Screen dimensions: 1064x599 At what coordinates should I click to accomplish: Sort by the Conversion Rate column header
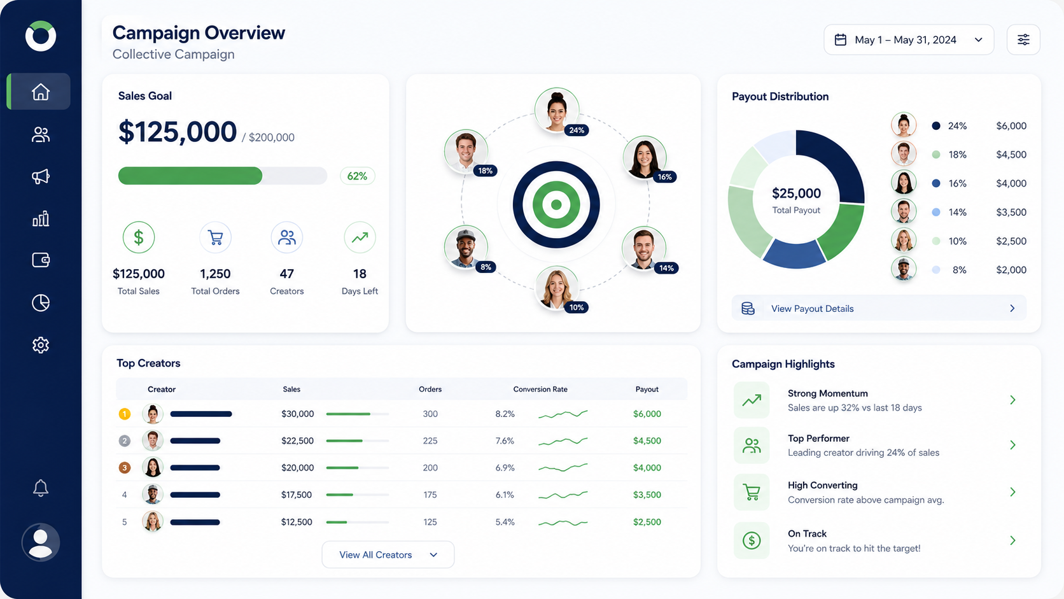click(540, 389)
